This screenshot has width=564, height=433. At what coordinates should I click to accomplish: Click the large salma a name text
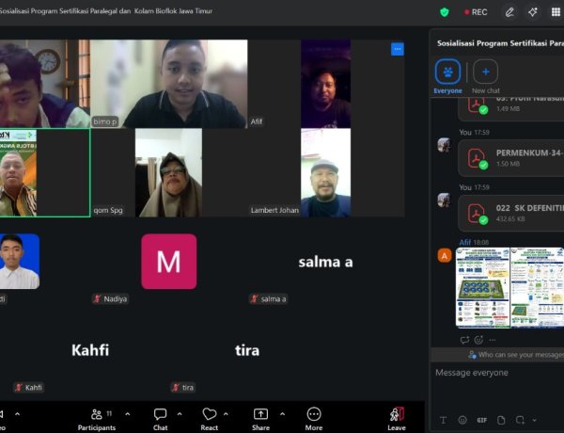325,263
